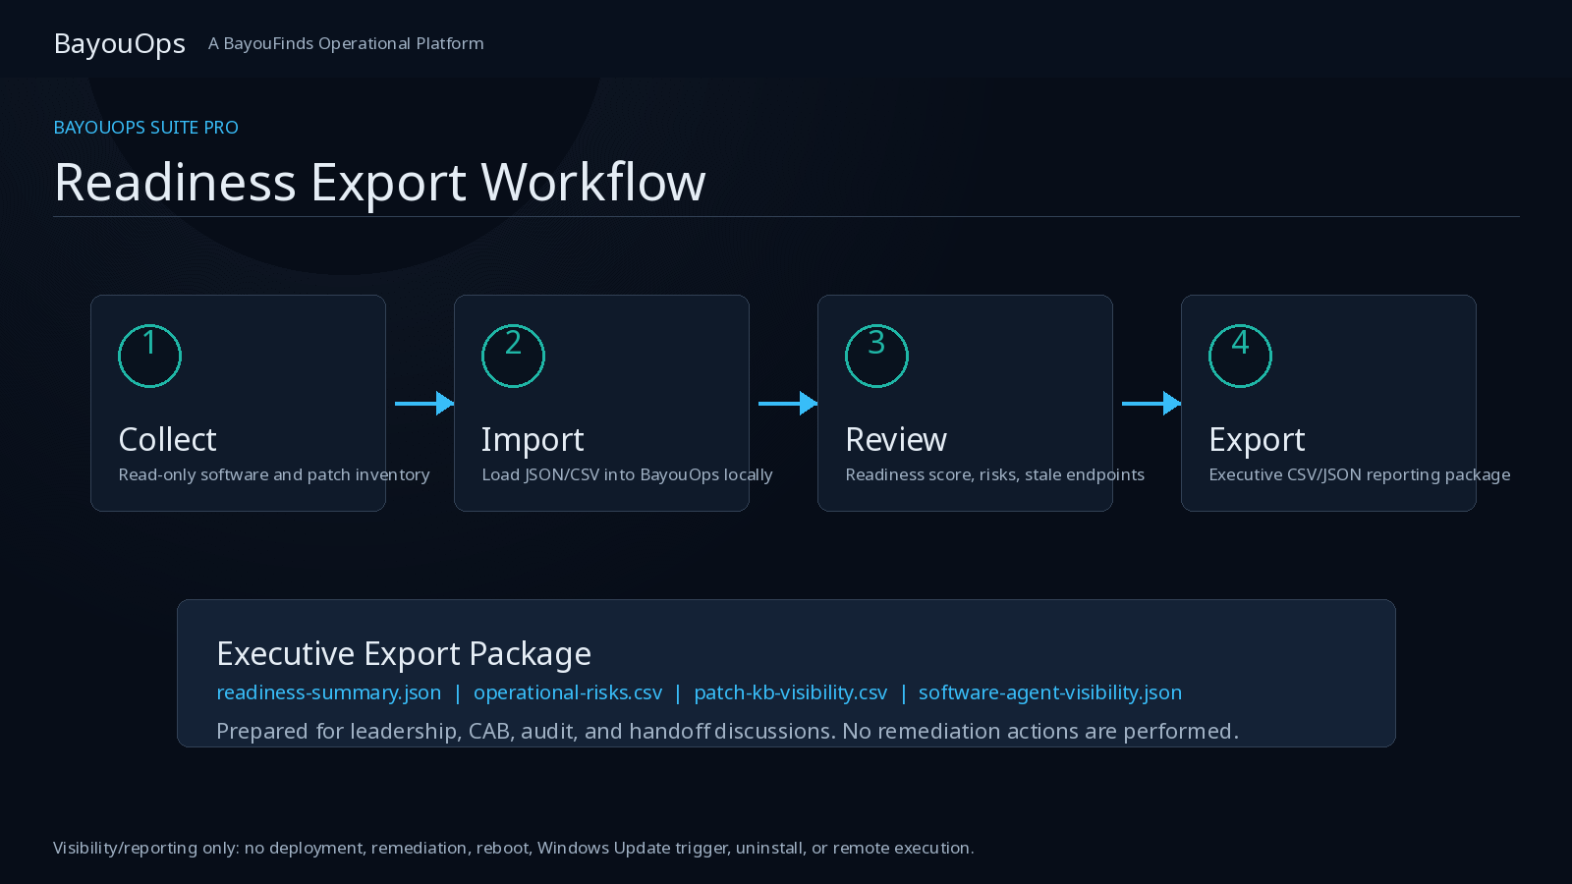Click the step 2 circle badge
Viewport: 1572px width, 884px height.
coord(513,356)
